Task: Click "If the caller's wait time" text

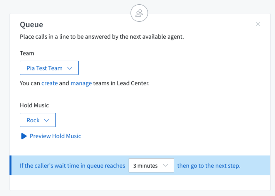Action: tap(72, 166)
